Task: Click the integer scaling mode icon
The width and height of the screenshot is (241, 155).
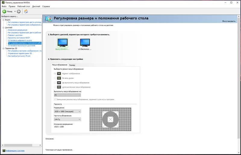Action: tap(59, 87)
